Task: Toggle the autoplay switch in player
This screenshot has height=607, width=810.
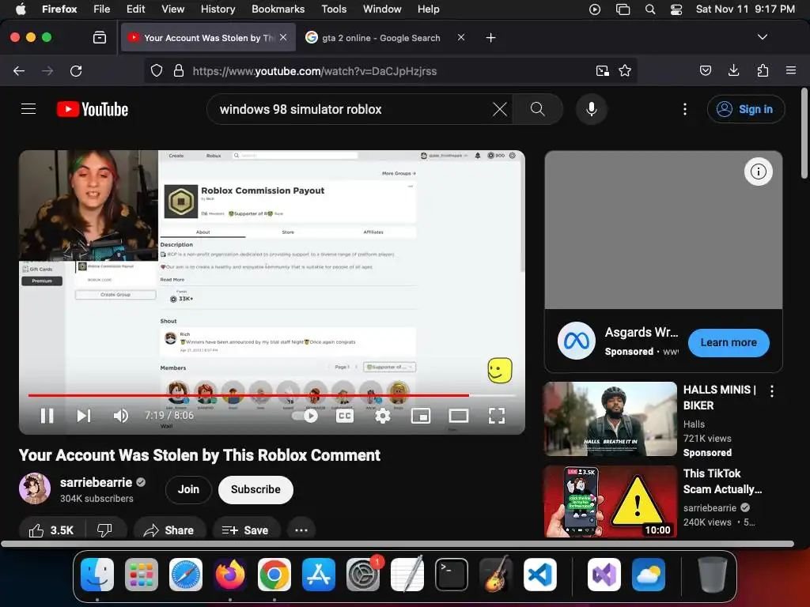Action: tap(305, 416)
